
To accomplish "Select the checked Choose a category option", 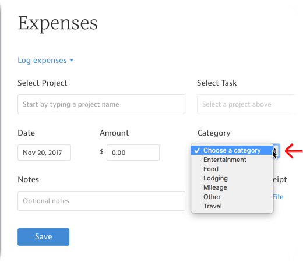I will click(232, 150).
